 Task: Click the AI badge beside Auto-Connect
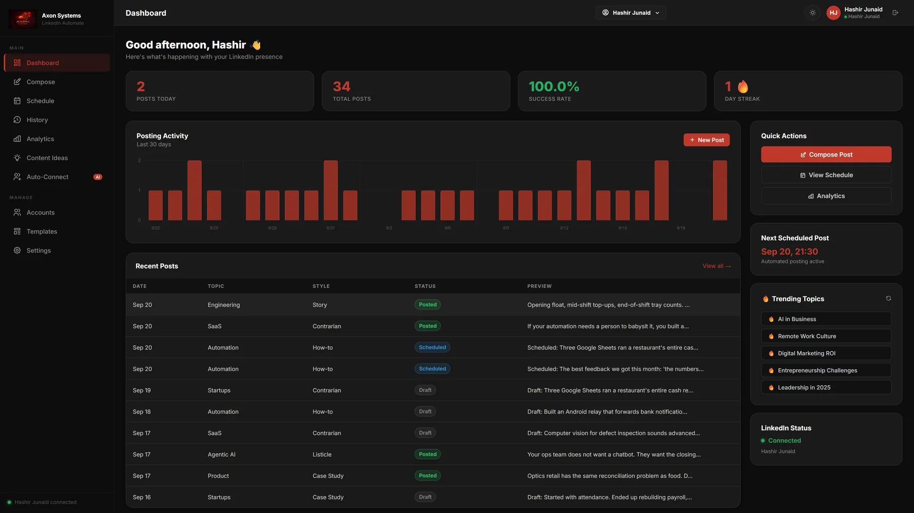(97, 177)
